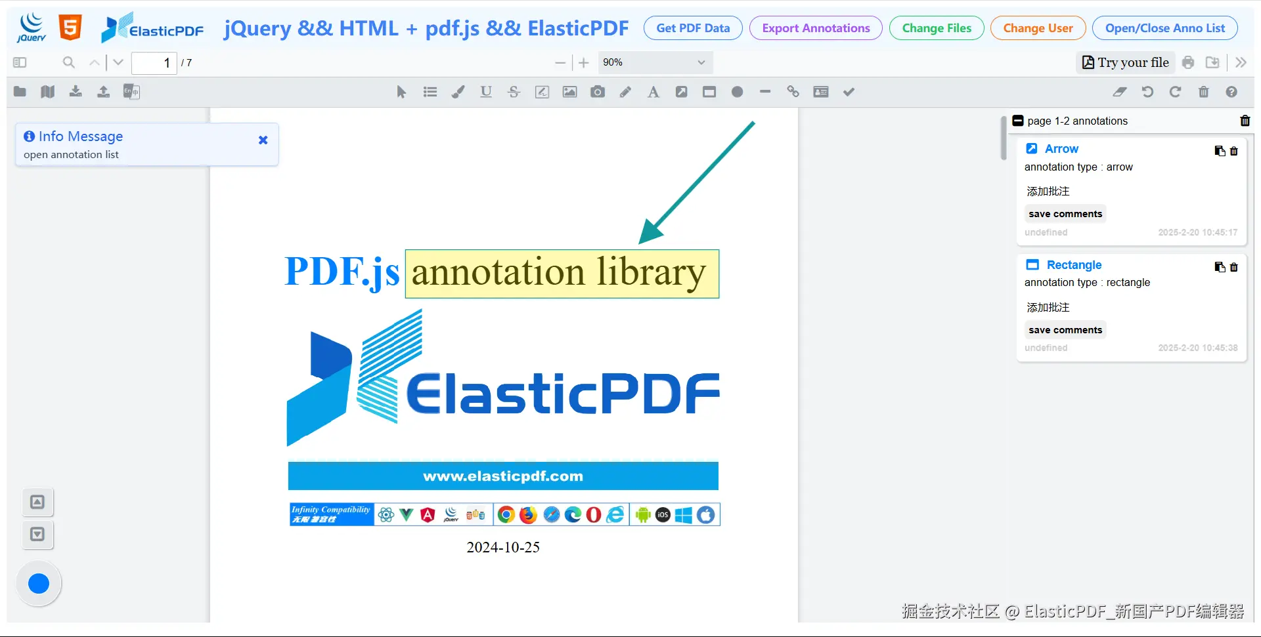Screen dimensions: 1261x637
Task: Zoom in with the plus button
Action: coord(584,63)
